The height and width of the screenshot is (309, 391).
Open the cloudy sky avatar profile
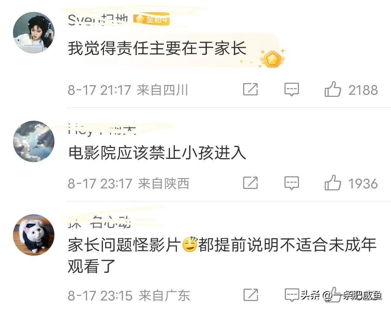[34, 141]
